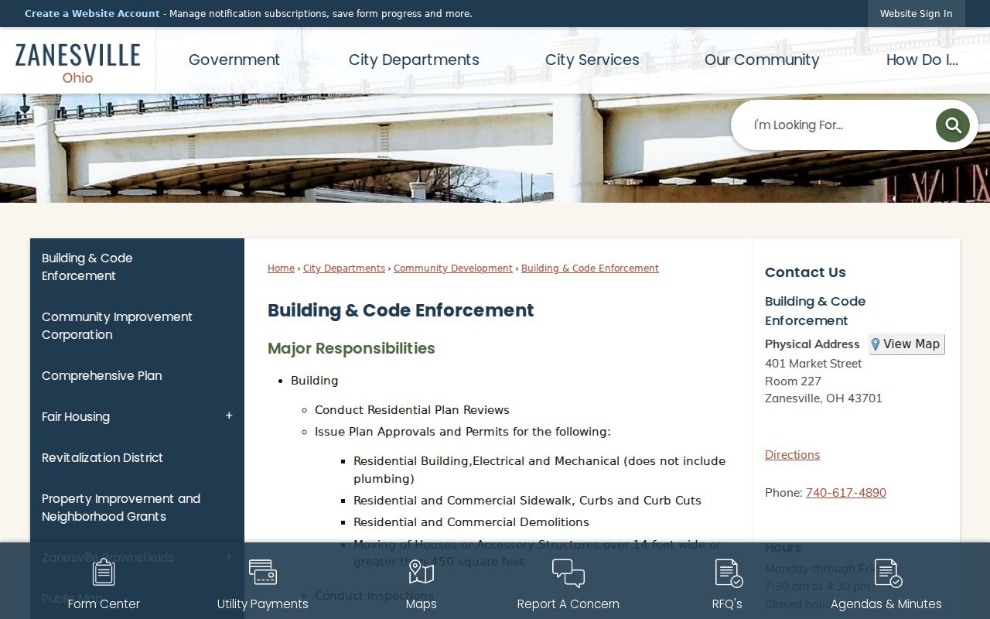This screenshot has width=990, height=619.
Task: Open Community Improvement Corporation sidebar item
Action: coord(137,326)
